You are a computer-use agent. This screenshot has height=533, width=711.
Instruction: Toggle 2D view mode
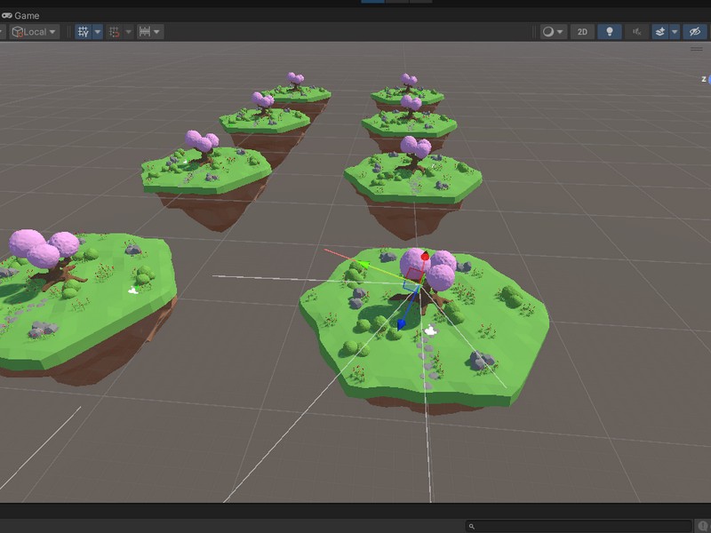582,32
